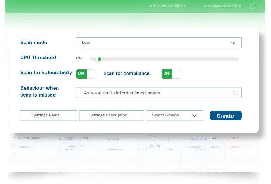Click the putty-0.75 cell
Image resolution: width=271 pixels, height=184 pixels.
pos(75,146)
